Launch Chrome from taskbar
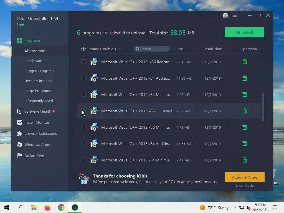This screenshot has width=284, height=213. point(61,207)
